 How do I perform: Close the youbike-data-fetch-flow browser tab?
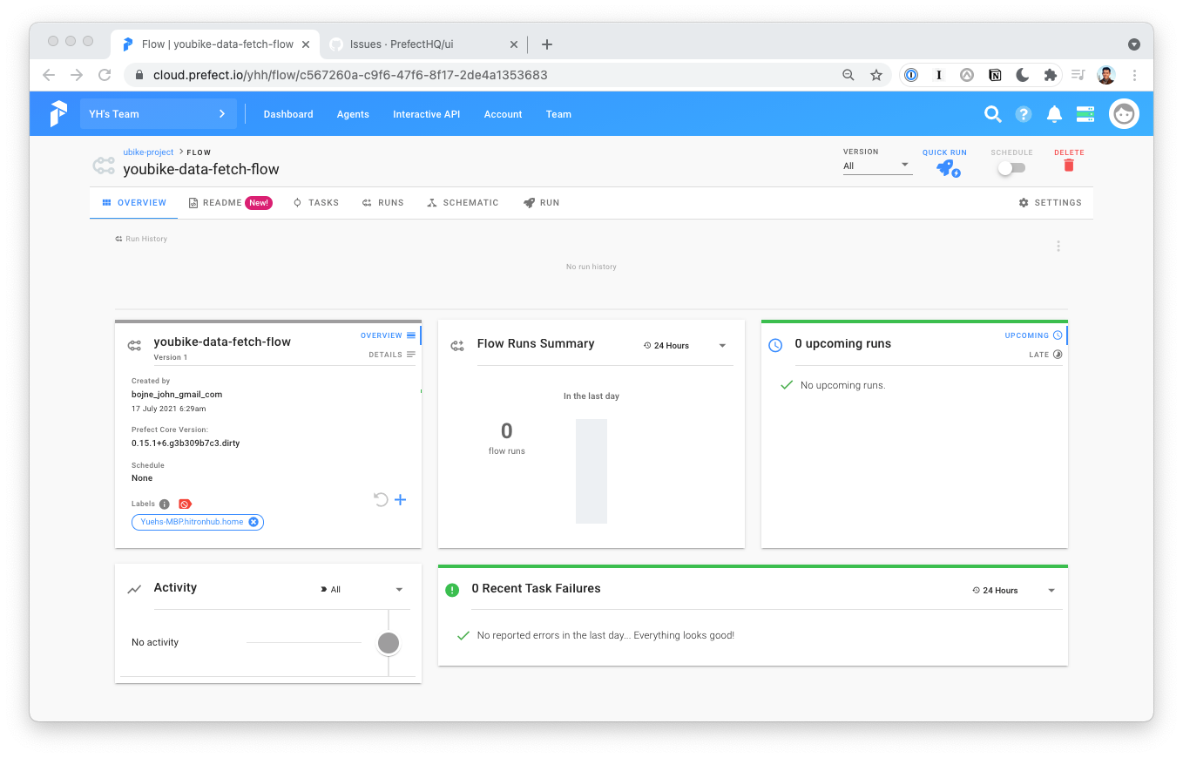pos(305,44)
